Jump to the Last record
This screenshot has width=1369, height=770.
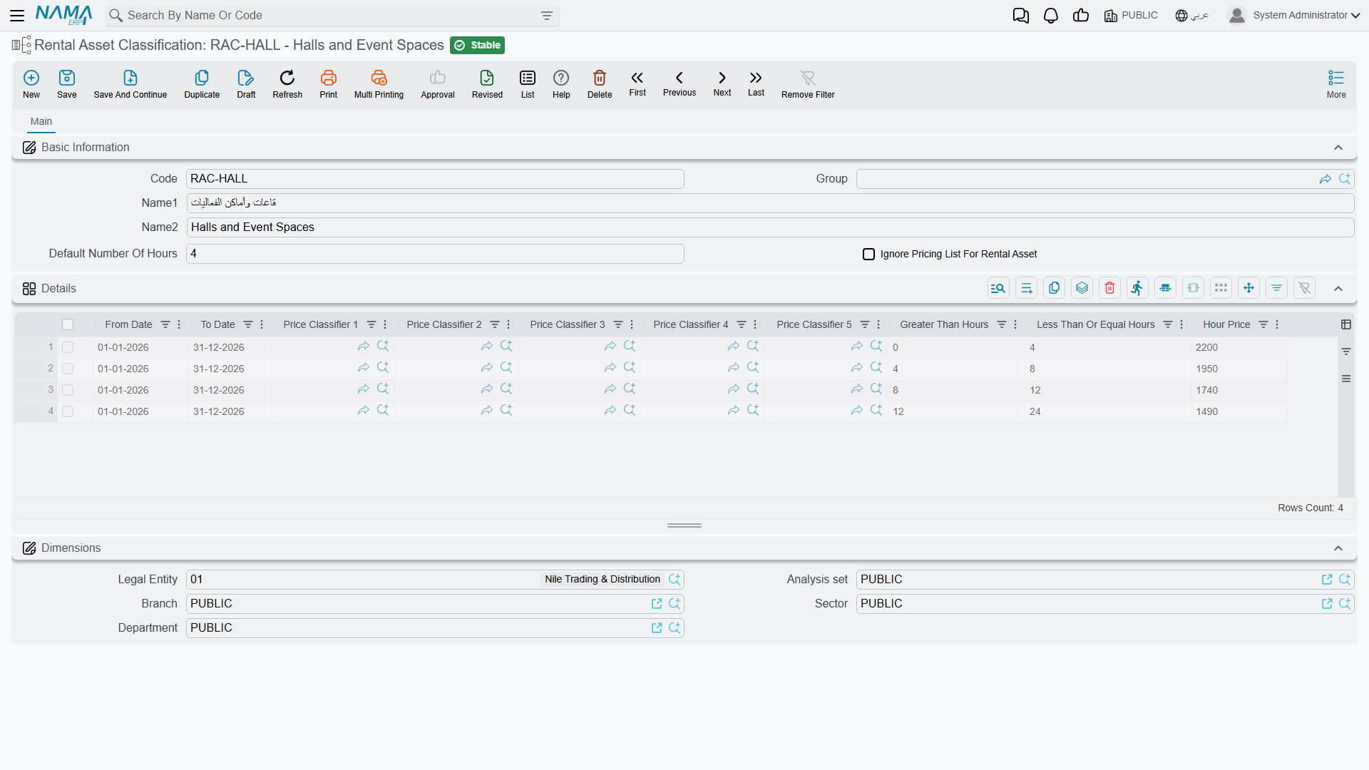[756, 83]
